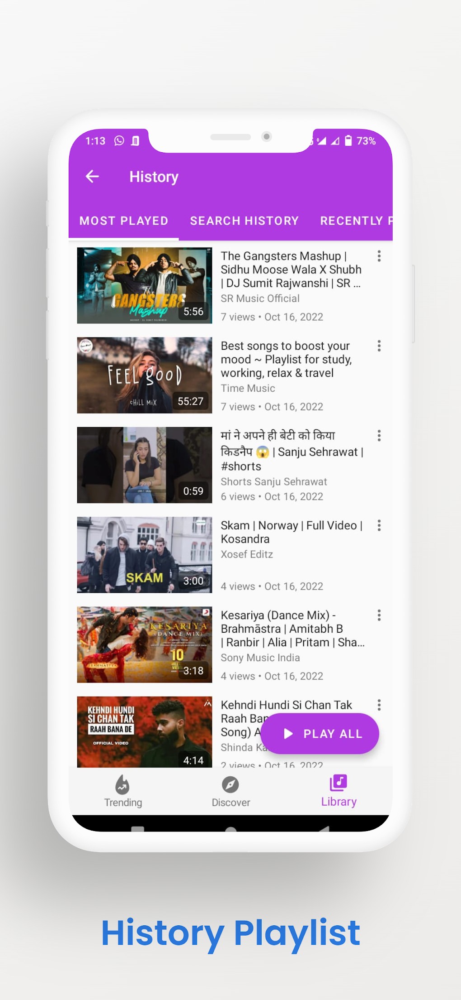
Task: Tap Sony Music India channel name
Action: [260, 658]
